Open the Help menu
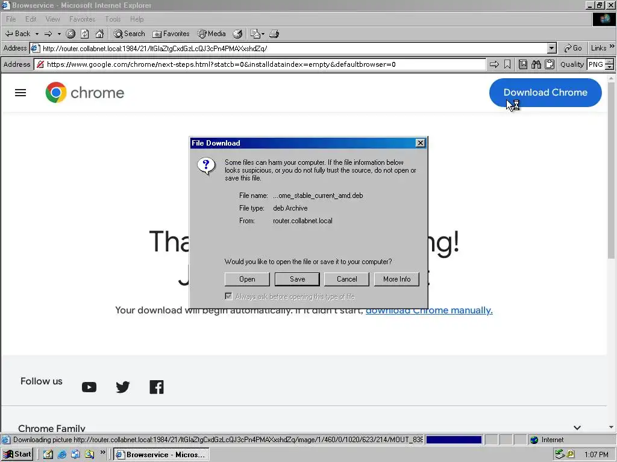The width and height of the screenshot is (617, 462). (x=137, y=19)
